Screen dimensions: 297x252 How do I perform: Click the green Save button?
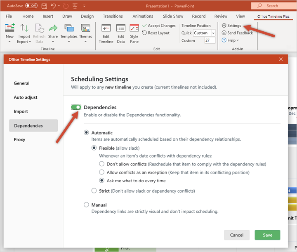[x=267, y=235]
